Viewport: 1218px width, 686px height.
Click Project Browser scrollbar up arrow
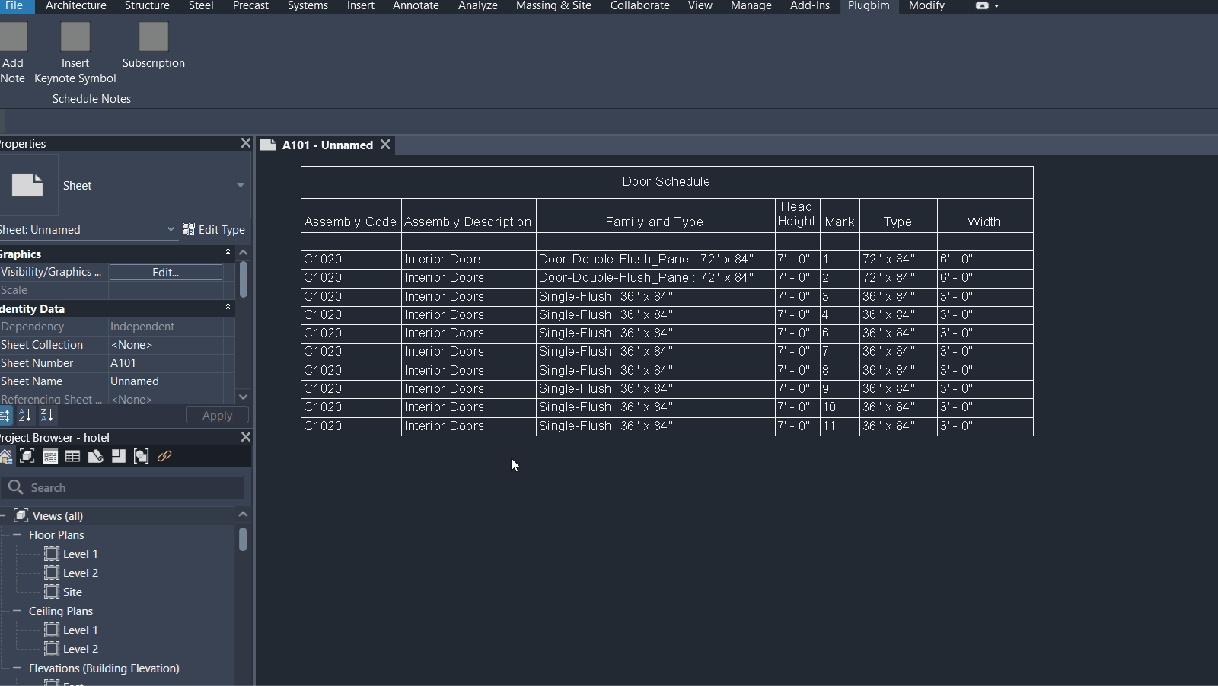pyautogui.click(x=243, y=515)
